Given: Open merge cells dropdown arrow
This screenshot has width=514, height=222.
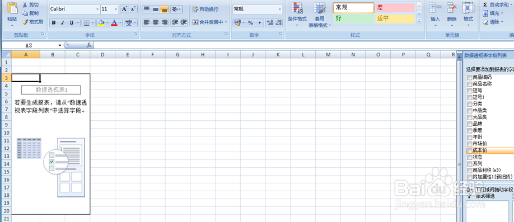Looking at the screenshot, I should coord(226,22).
